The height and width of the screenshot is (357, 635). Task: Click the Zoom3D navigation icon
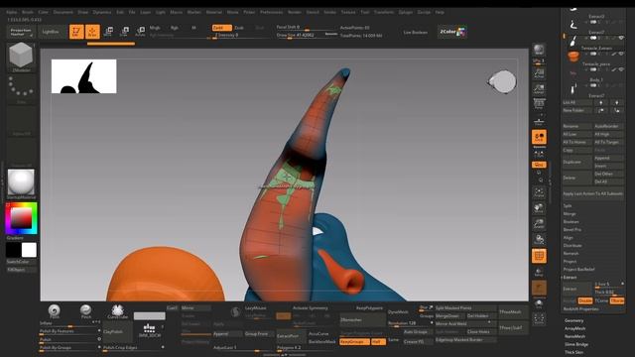tap(539, 224)
